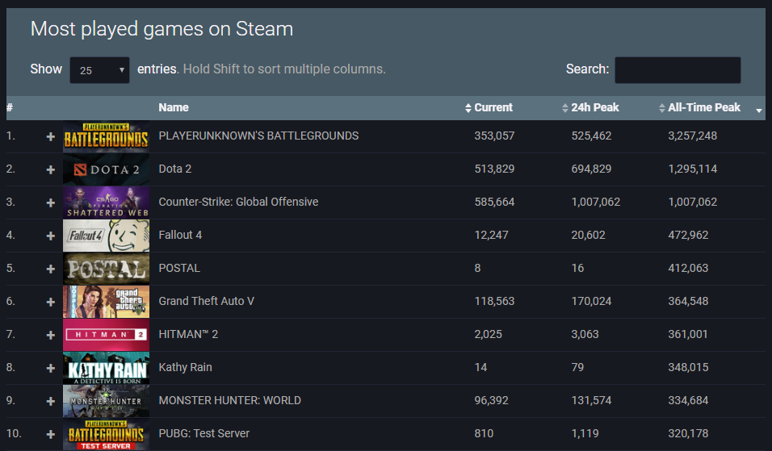
Task: Sort by the All-Time Peak column header
Action: coord(703,108)
